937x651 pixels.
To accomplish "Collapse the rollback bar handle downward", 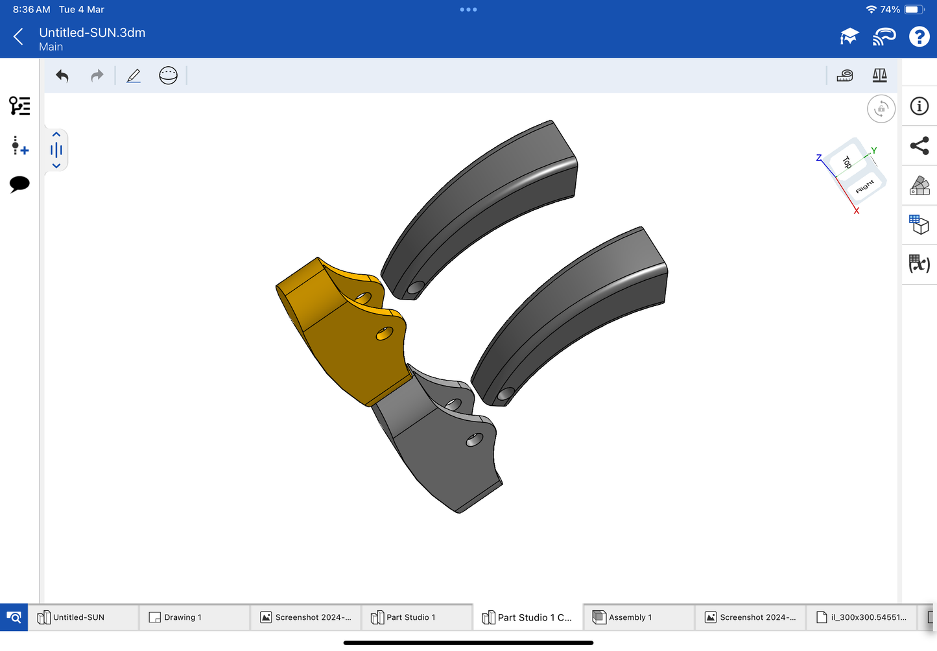I will (x=56, y=166).
